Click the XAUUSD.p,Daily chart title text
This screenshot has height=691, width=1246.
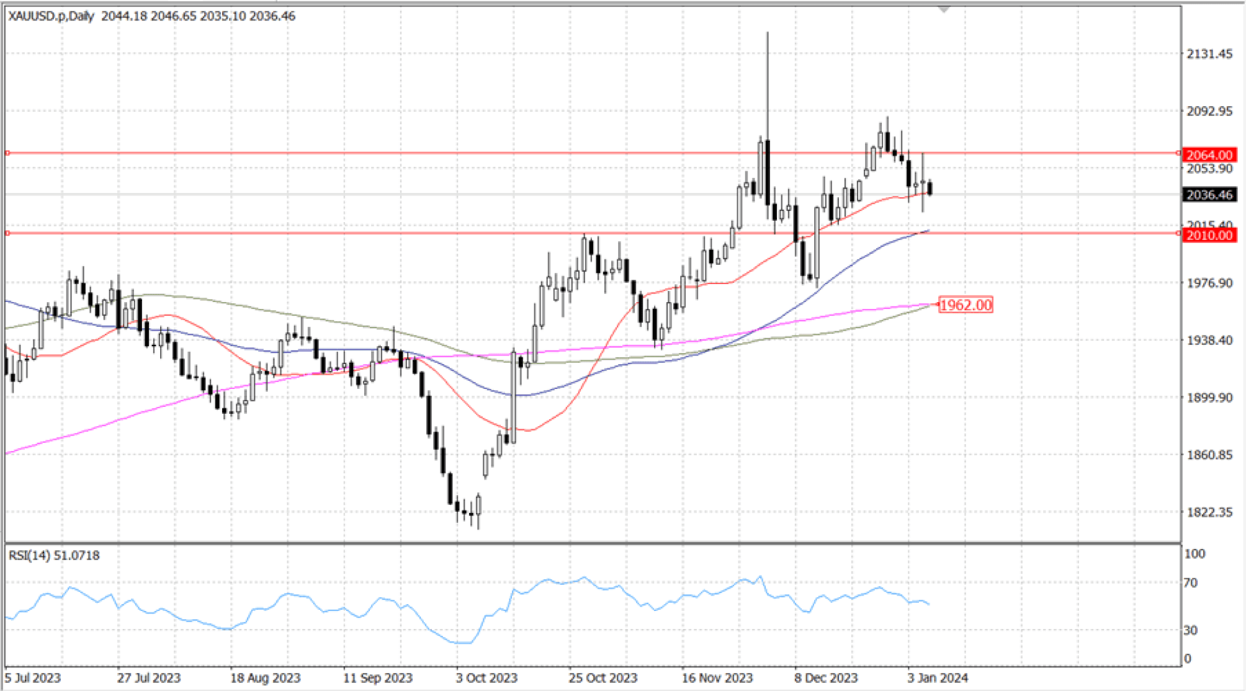(x=51, y=17)
